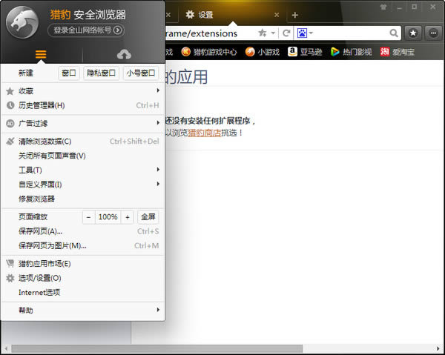This screenshot has width=445, height=355.
Task: Expand the Baidu search engine dropdown
Action: tap(305, 33)
